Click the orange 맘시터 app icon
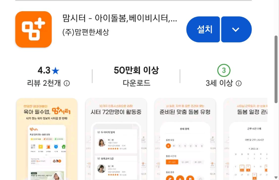 point(33,30)
